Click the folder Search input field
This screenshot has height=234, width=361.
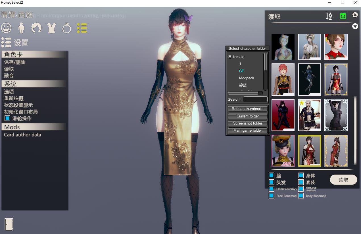[x=255, y=99]
